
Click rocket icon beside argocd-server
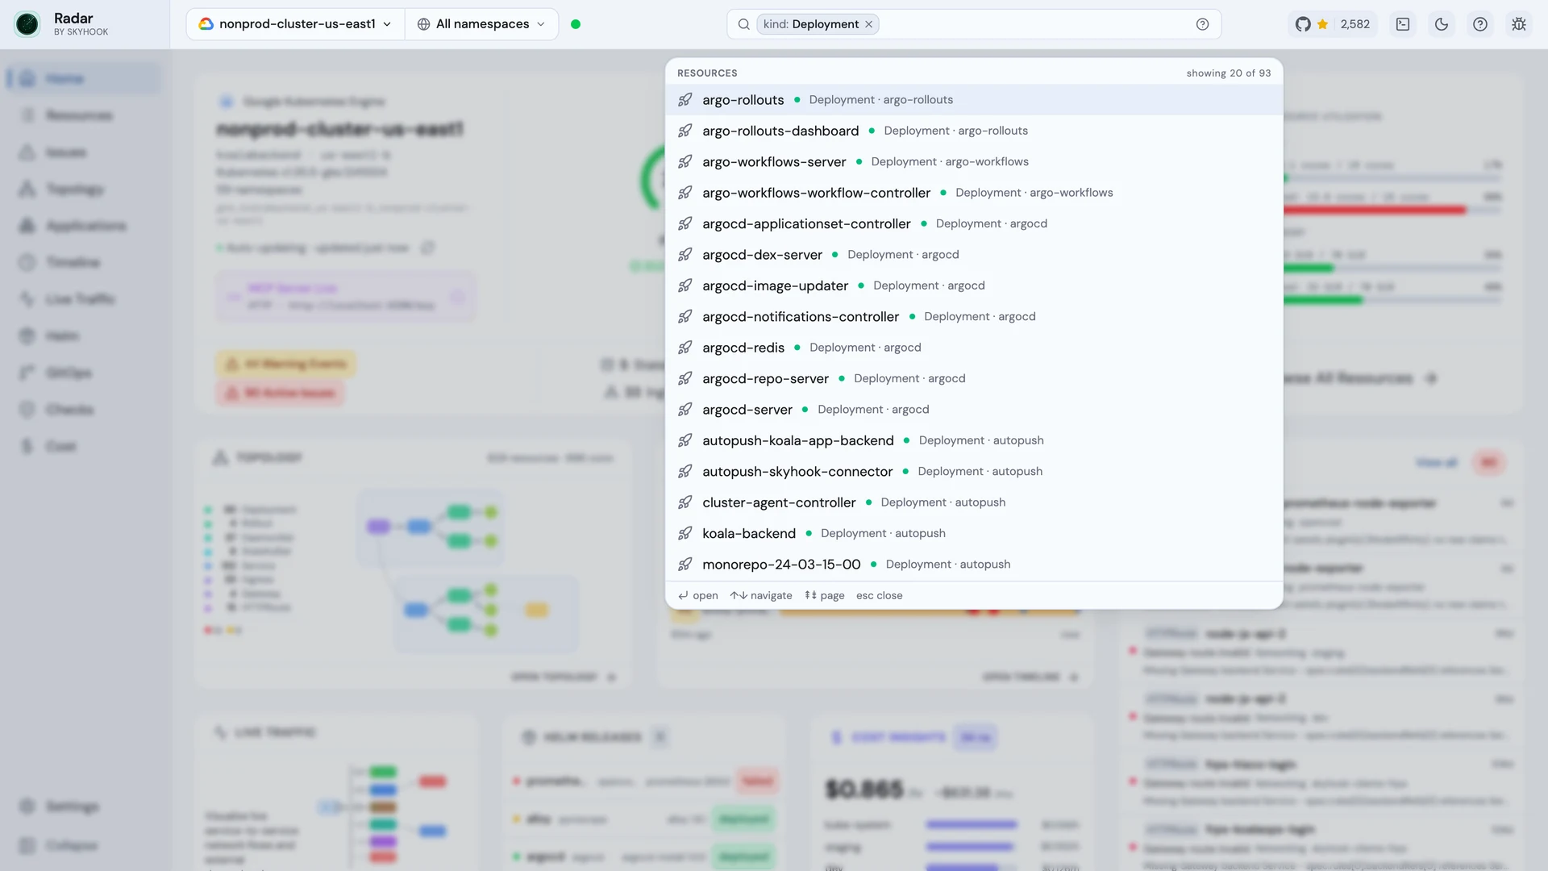685,410
